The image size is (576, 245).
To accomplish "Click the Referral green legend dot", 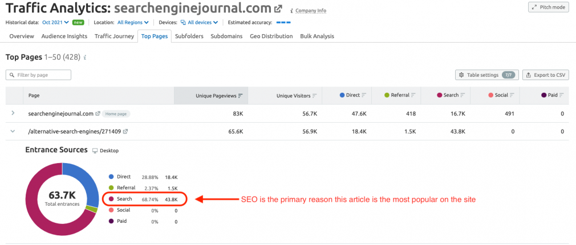I will pos(111,188).
